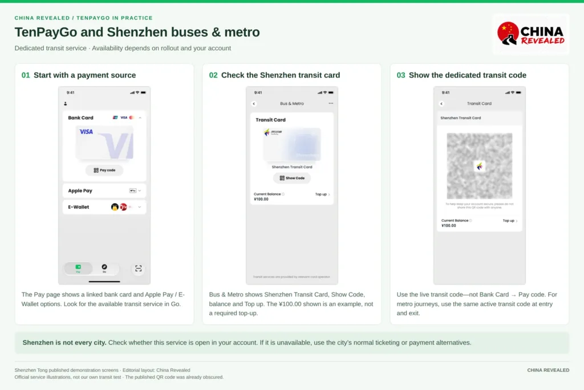Image resolution: width=584 pixels, height=390 pixels.
Task: Expand the Apple Pay section
Action: coord(140,190)
